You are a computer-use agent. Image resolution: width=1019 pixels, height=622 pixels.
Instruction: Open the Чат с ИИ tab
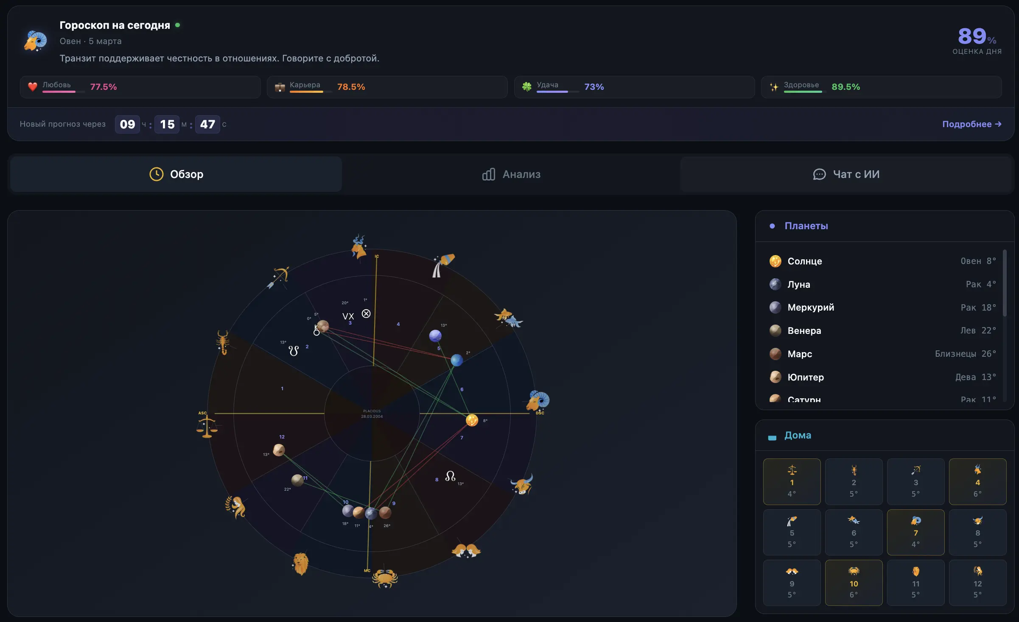846,174
